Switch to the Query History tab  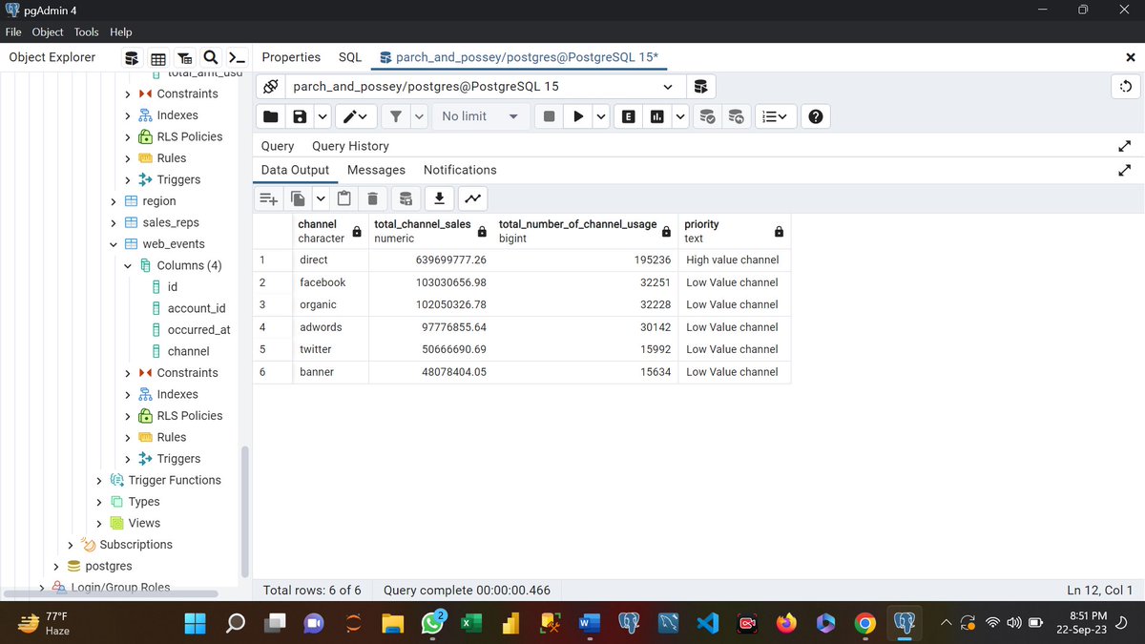[350, 146]
